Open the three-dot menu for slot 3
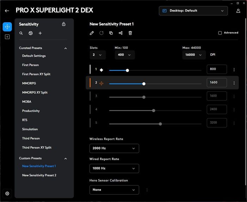Screen dimensions: 247x202 (234, 96)
